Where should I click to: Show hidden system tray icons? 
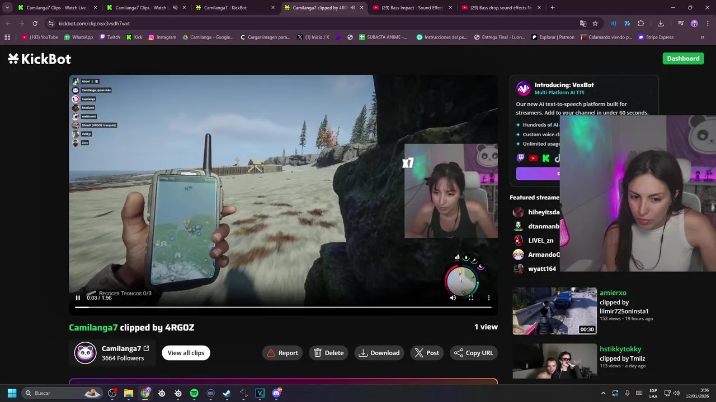[603, 393]
